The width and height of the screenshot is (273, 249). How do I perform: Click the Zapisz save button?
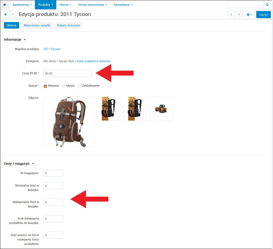(263, 15)
